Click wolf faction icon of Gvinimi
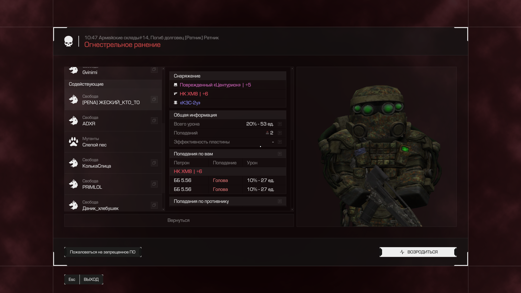521x293 pixels. click(x=73, y=70)
